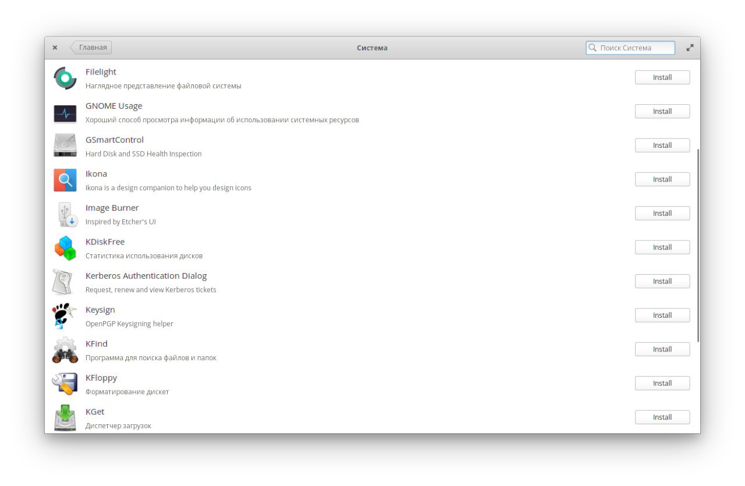Screen dimensions: 745x486
Task: Click the GSmartControl hard disk icon
Action: click(x=65, y=146)
